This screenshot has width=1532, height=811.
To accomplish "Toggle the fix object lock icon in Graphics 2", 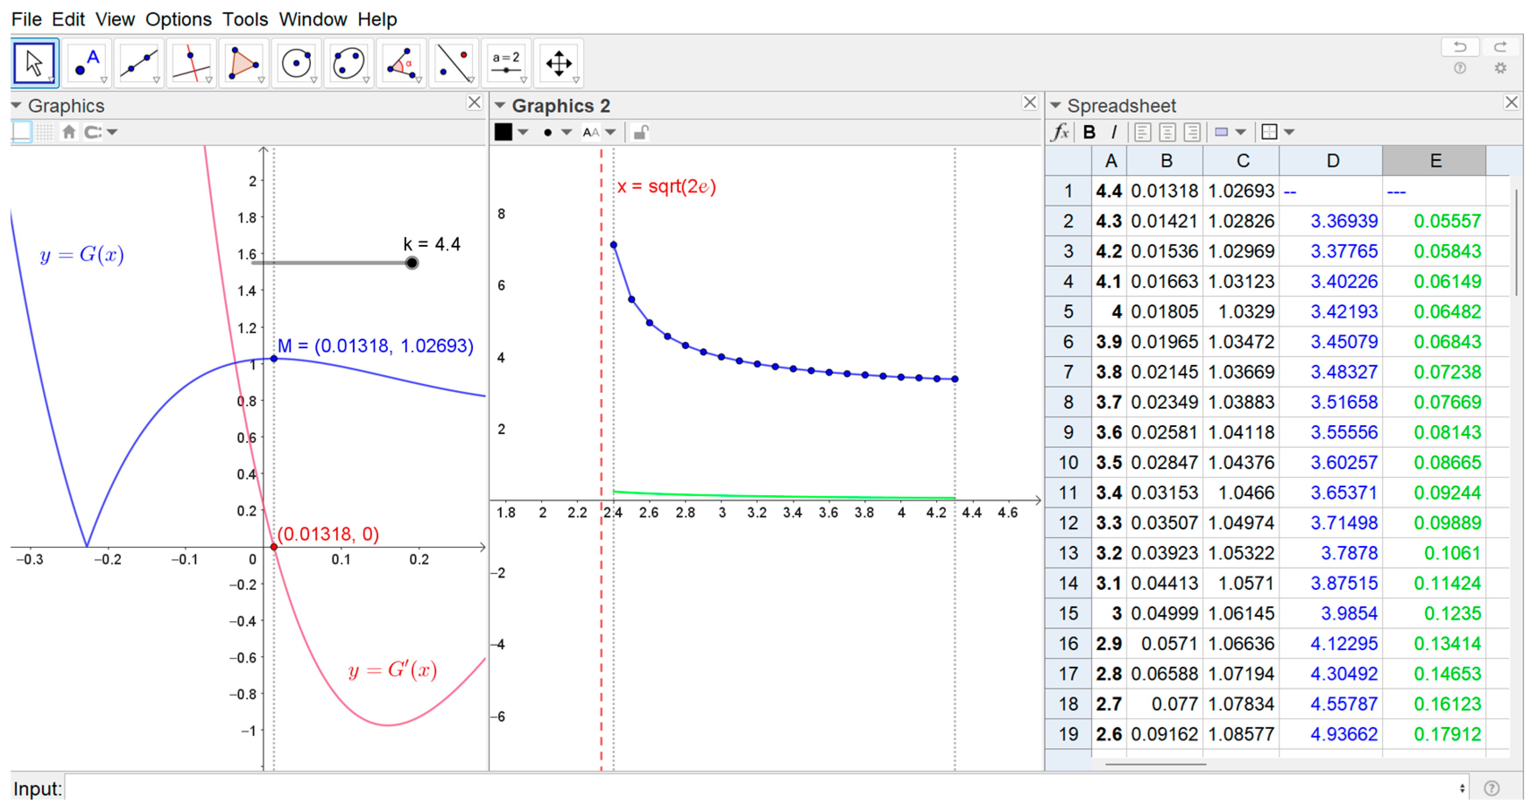I will [x=641, y=132].
